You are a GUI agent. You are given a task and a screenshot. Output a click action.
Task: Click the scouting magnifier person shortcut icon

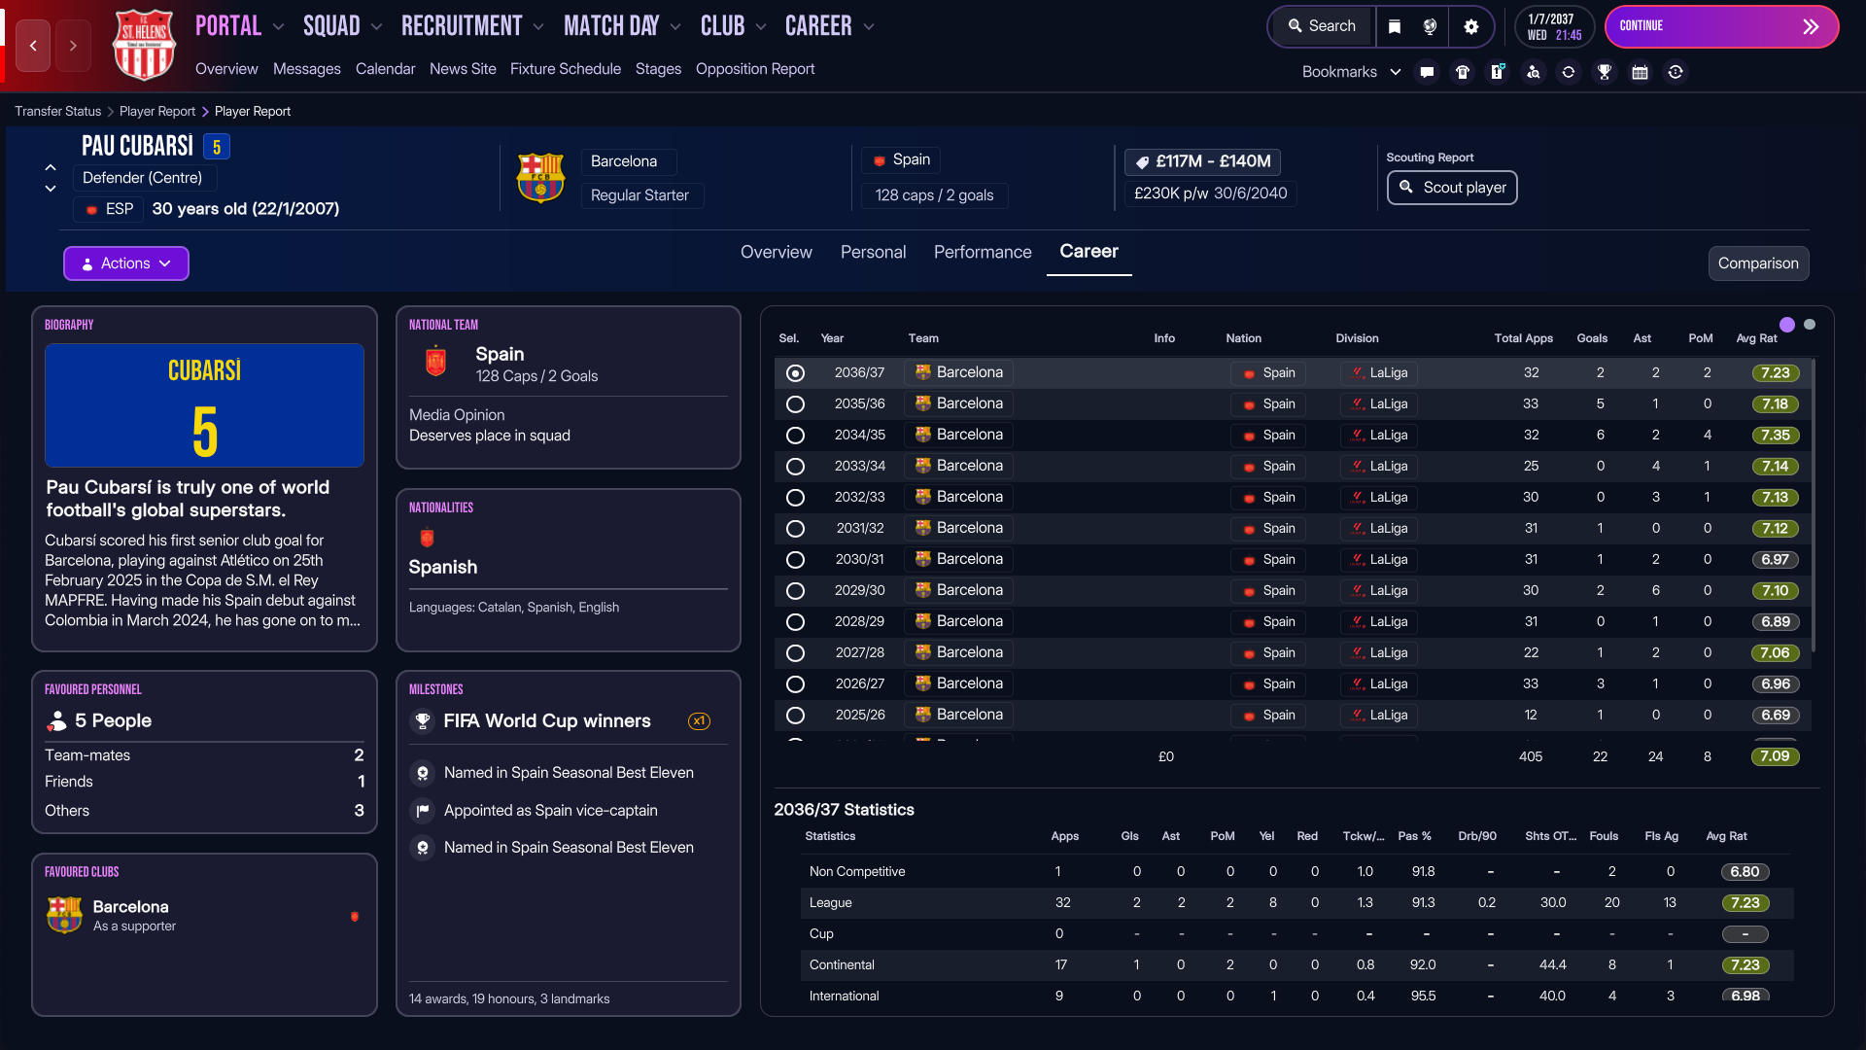tap(1533, 72)
